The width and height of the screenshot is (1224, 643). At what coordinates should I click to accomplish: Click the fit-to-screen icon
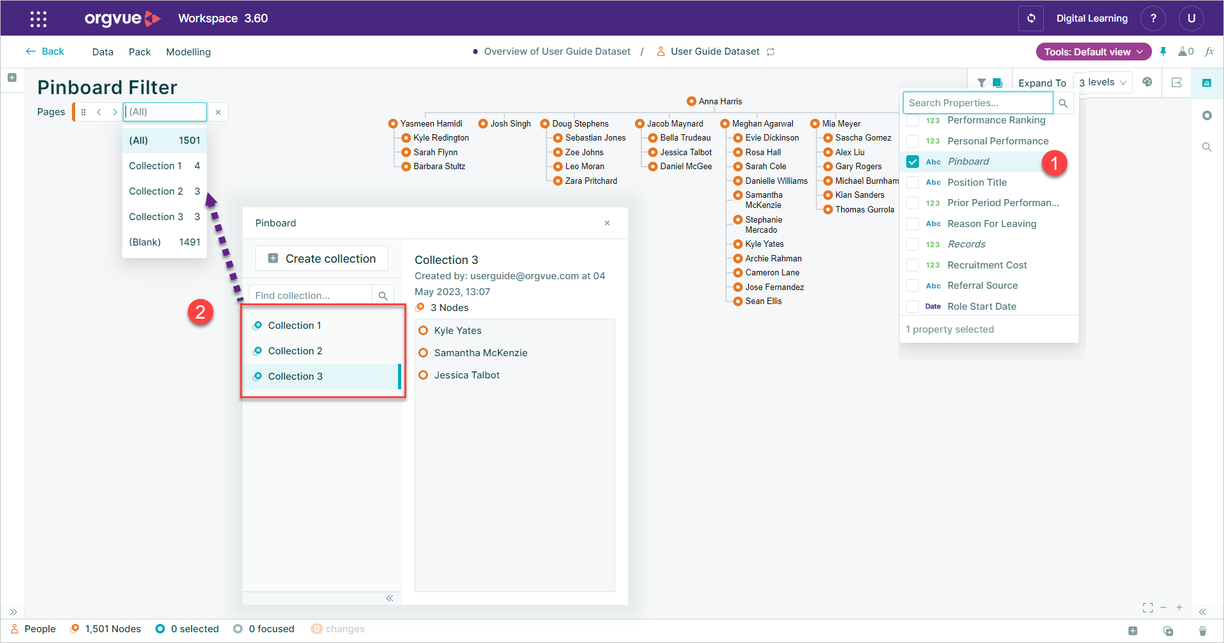1148,608
